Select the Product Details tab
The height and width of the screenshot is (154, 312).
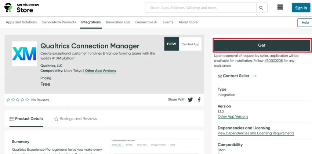click(26, 119)
